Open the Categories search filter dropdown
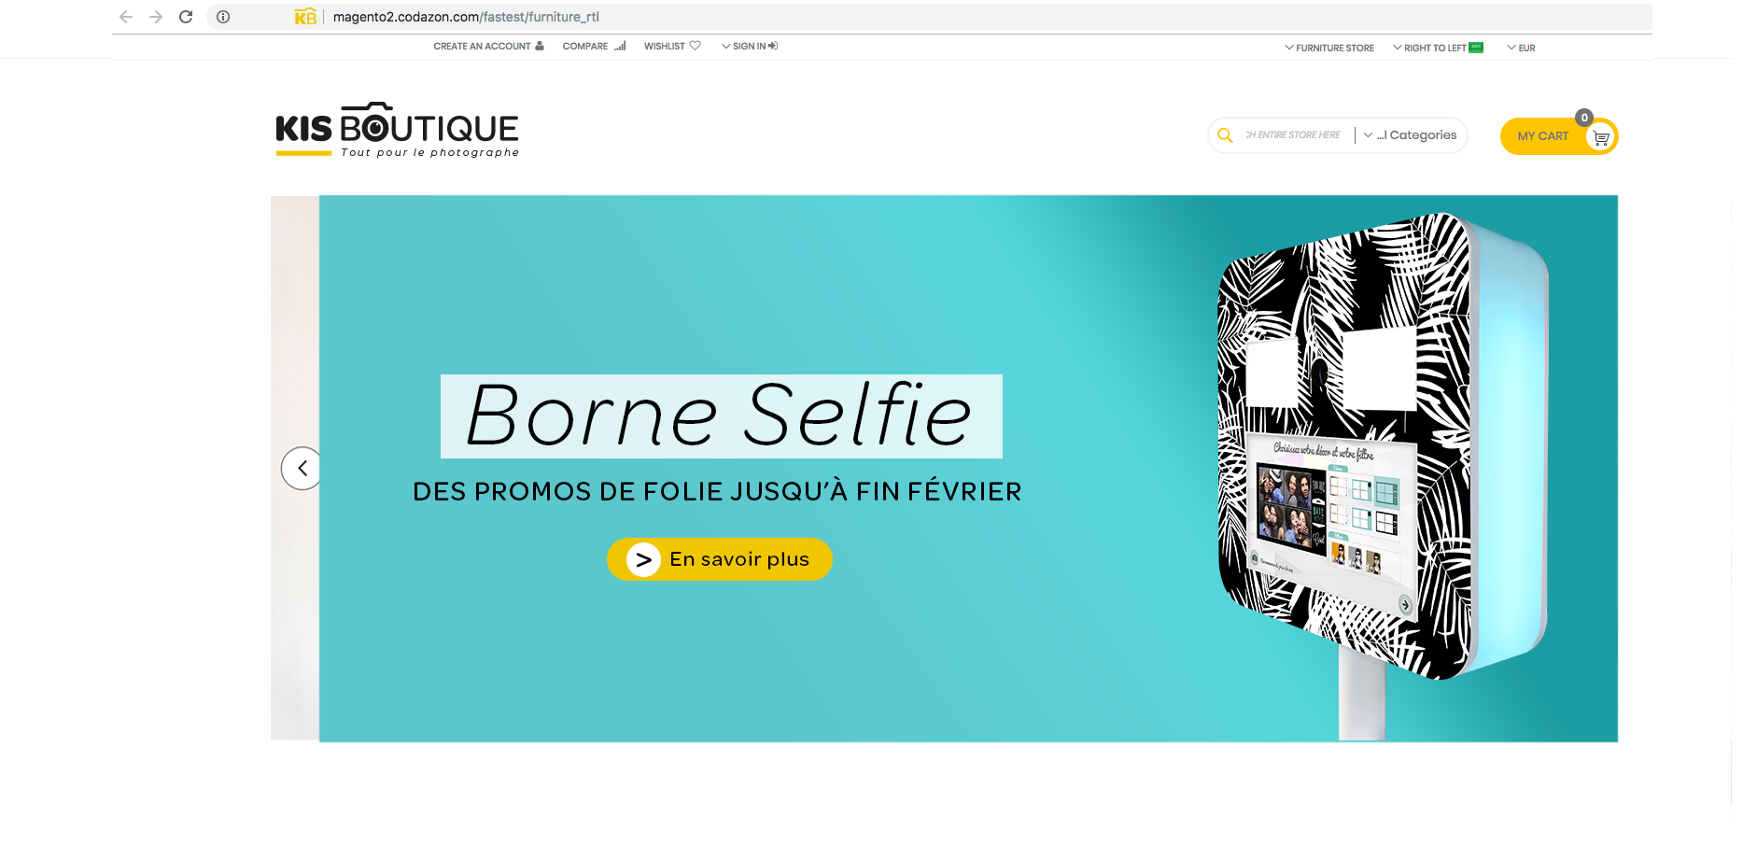The height and width of the screenshot is (845, 1743). tap(1410, 135)
